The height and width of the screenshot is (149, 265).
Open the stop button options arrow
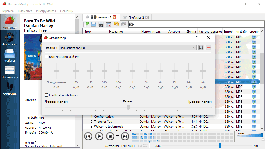pos(117,136)
